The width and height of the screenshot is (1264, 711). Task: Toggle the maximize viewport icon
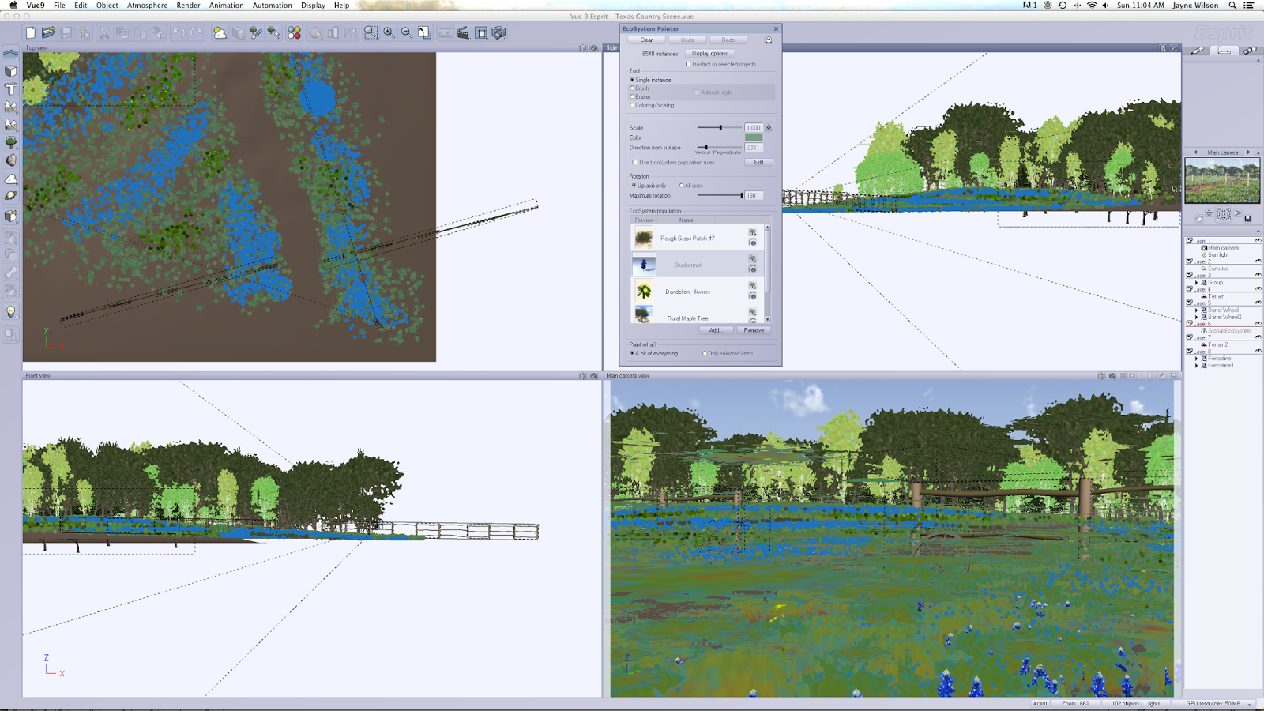[424, 32]
